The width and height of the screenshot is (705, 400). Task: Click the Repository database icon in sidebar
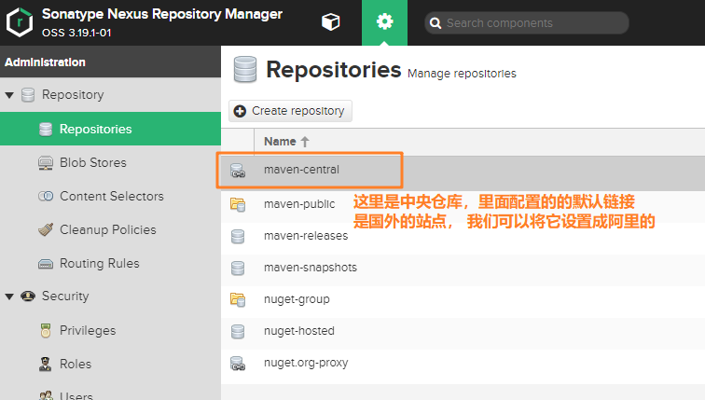pyautogui.click(x=28, y=95)
